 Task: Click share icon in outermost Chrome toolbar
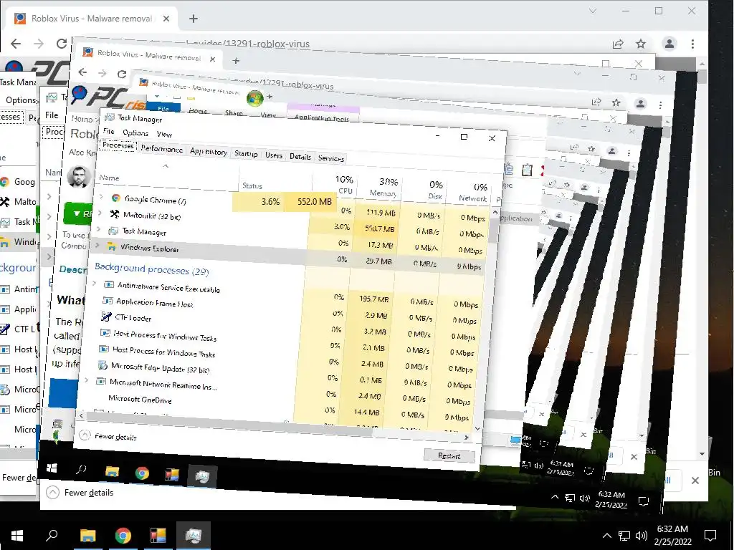(618, 44)
